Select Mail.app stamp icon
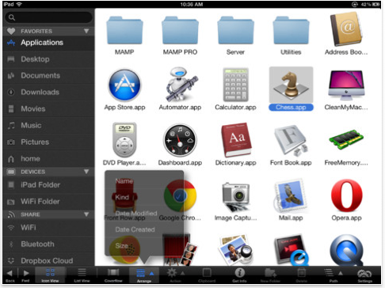385x288 pixels. (291, 195)
